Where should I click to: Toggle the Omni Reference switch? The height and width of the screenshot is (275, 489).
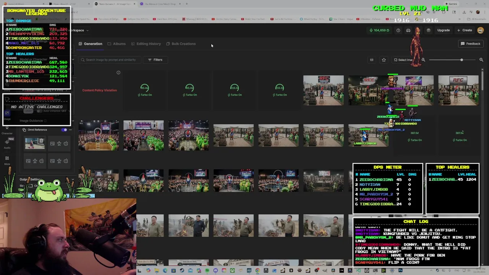pos(64,130)
